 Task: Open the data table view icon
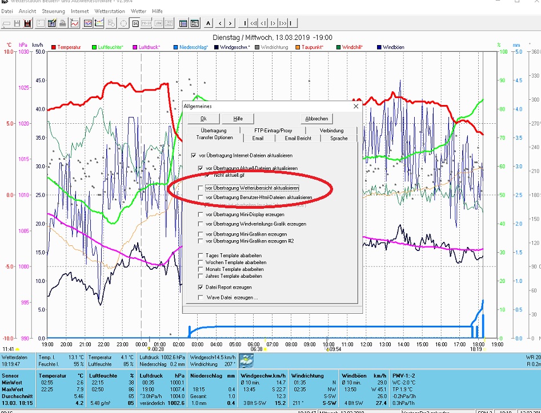pos(183,23)
